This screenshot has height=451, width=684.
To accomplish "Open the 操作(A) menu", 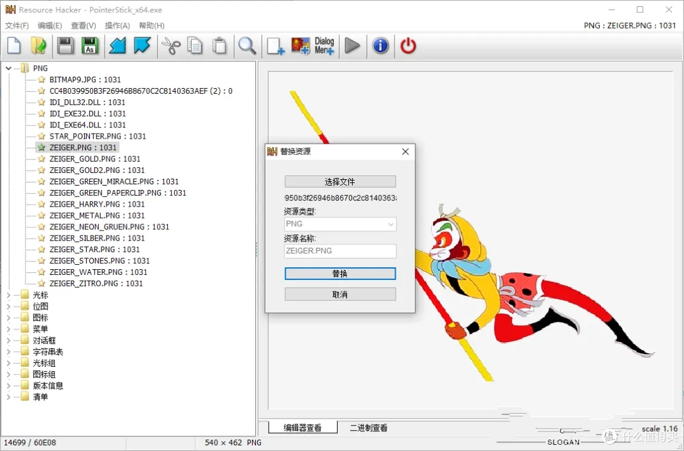I will click(x=117, y=26).
